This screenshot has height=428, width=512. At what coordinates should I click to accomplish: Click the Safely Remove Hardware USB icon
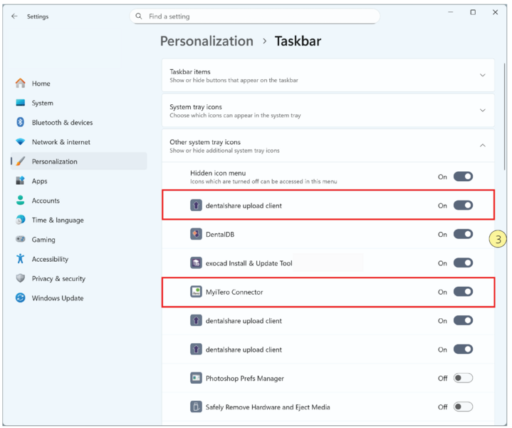196,407
